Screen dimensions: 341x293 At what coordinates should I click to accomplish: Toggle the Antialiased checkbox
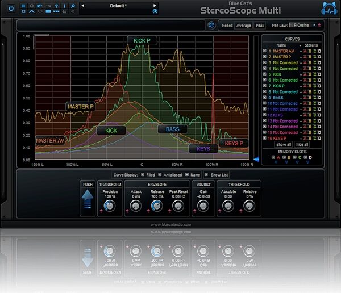[160, 174]
